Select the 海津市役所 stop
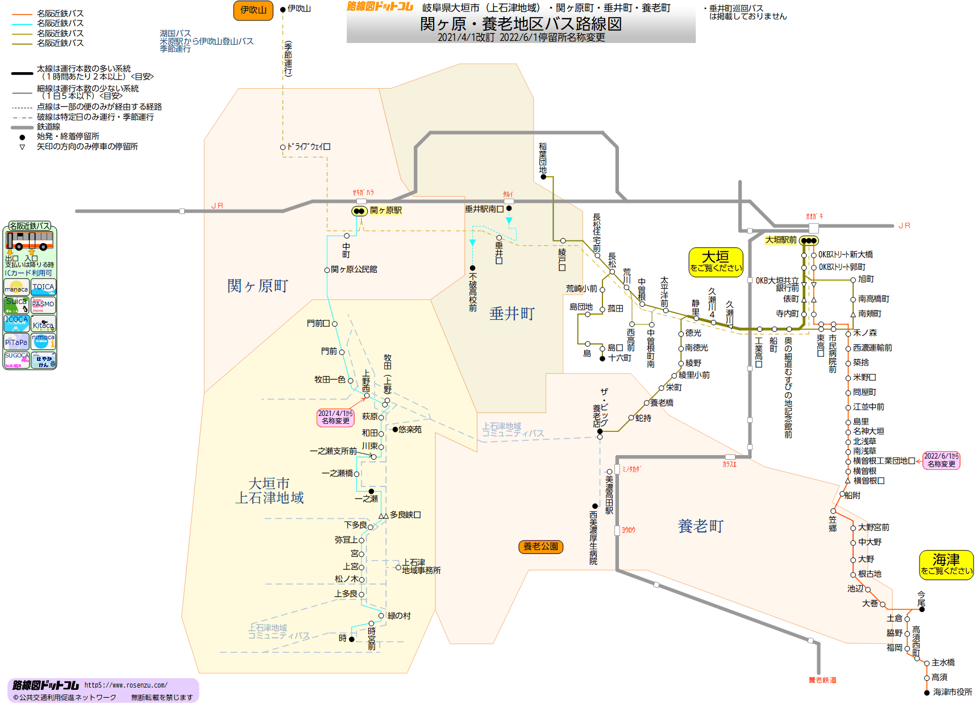This screenshot has height=708, width=977. 927,693
